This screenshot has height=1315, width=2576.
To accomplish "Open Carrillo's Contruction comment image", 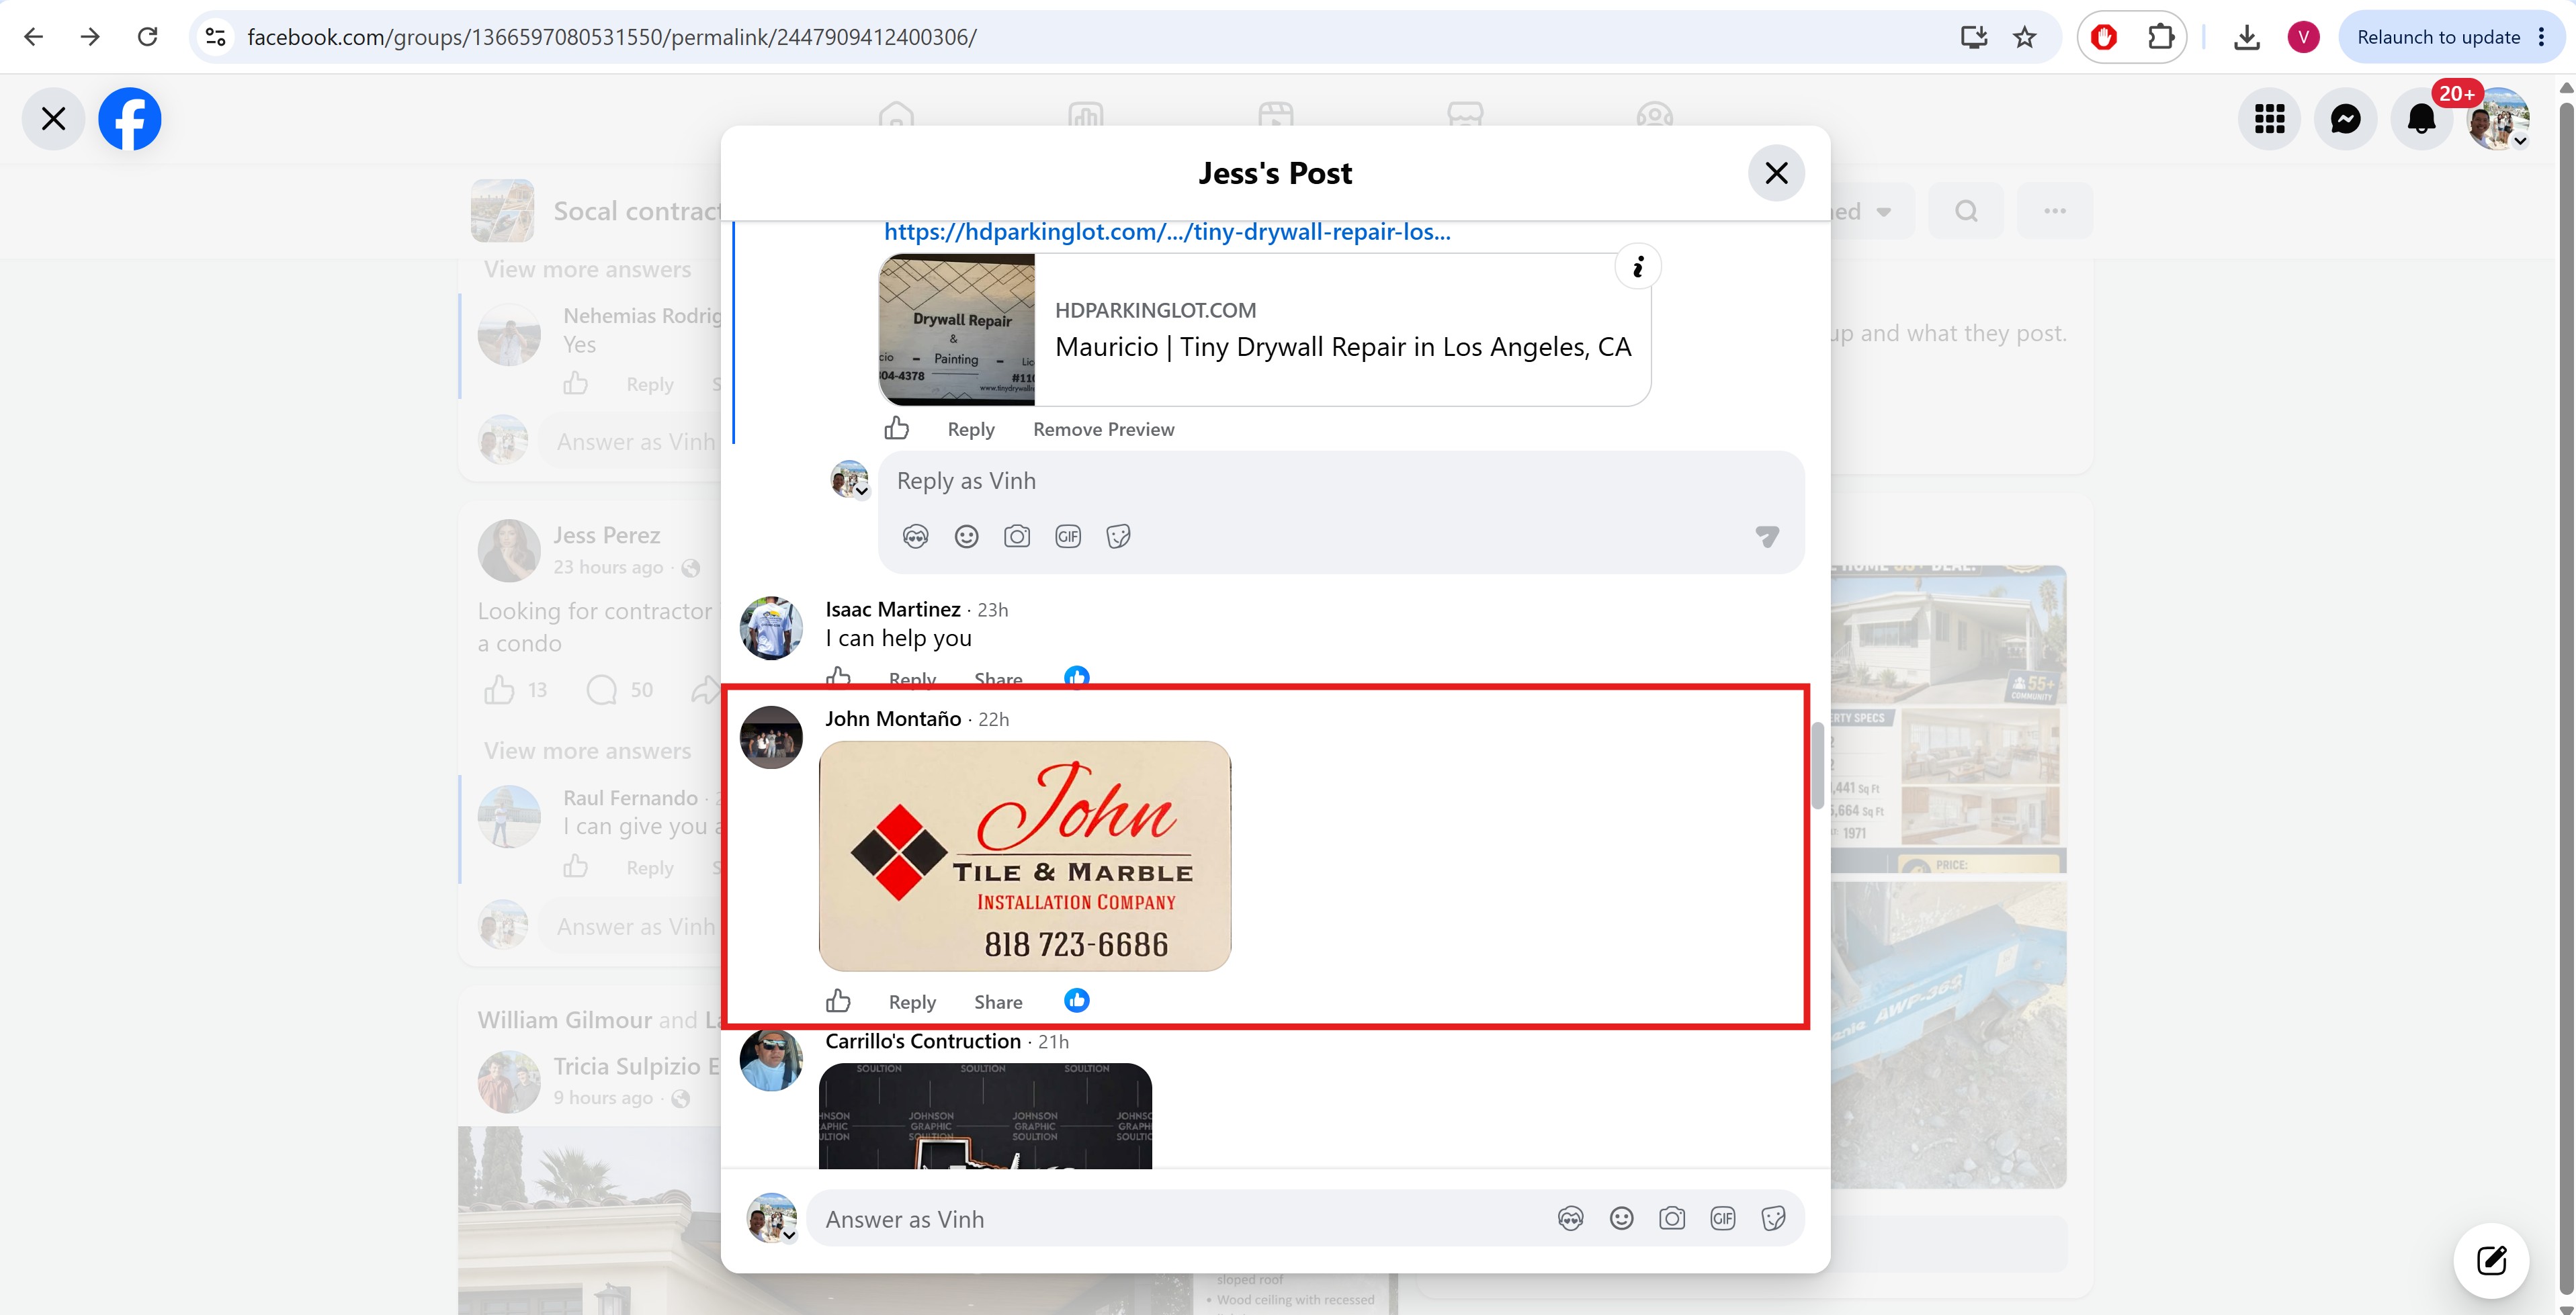I will click(x=985, y=1116).
